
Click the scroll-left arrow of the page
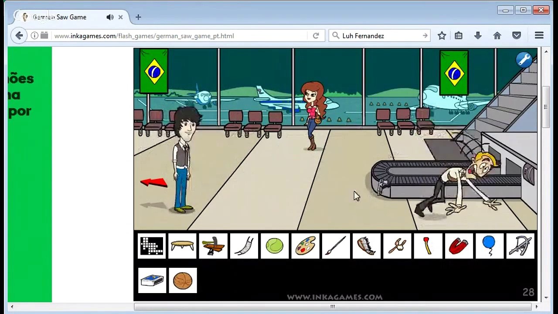pyautogui.click(x=12, y=307)
